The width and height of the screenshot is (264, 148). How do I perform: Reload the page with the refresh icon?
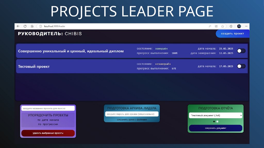click(x=25, y=26)
